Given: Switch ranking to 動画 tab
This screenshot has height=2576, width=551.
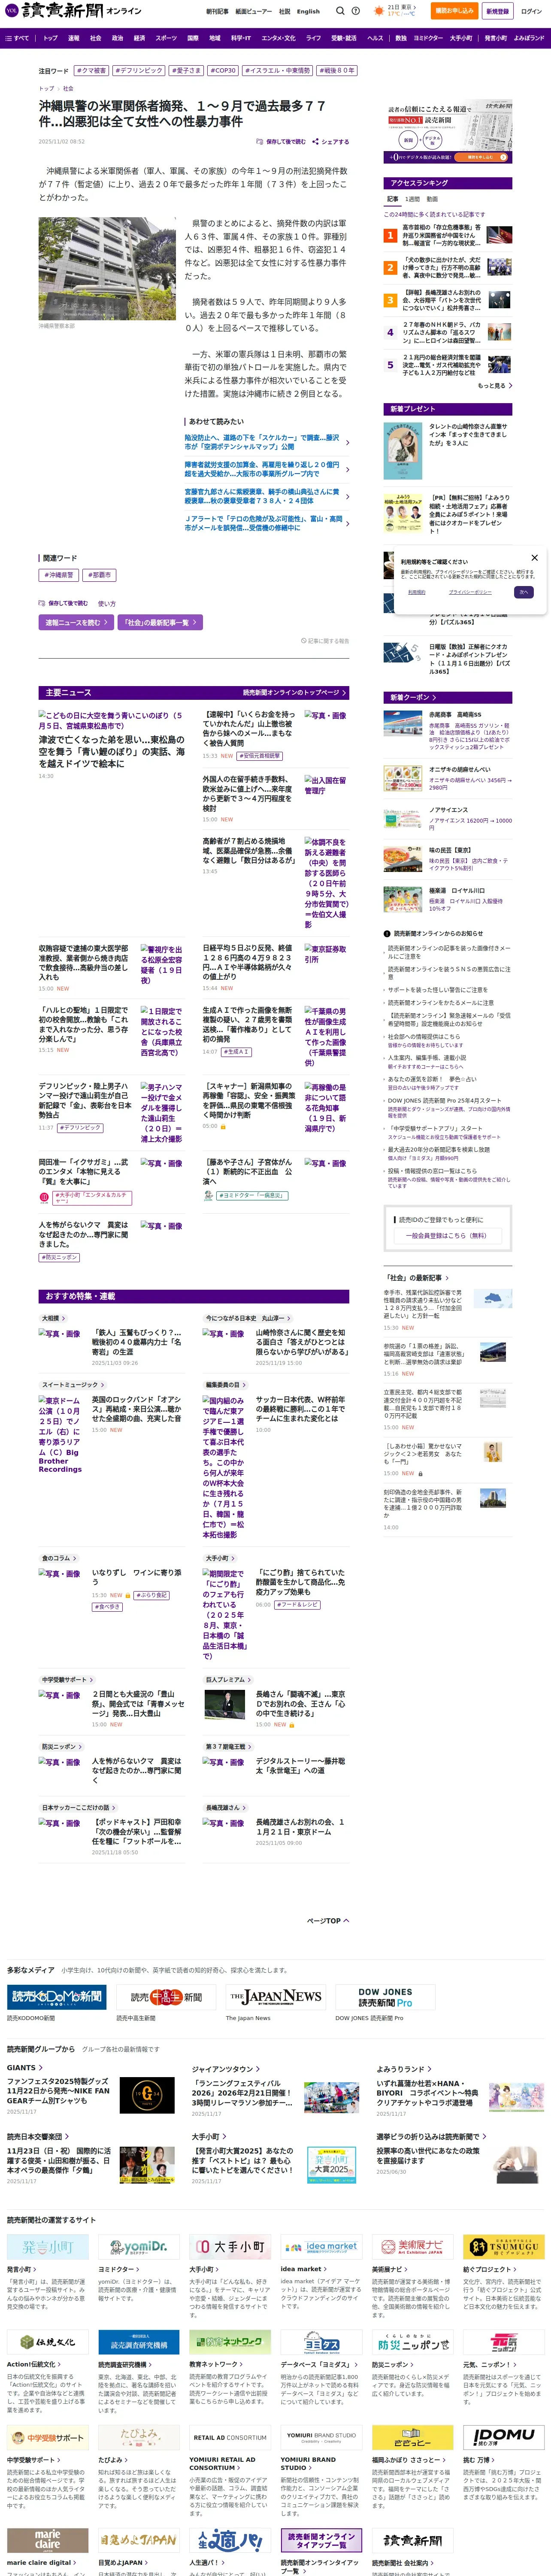Looking at the screenshot, I should [432, 199].
